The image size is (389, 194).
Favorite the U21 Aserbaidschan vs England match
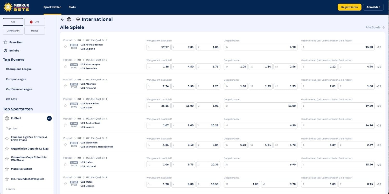(x=65, y=47)
